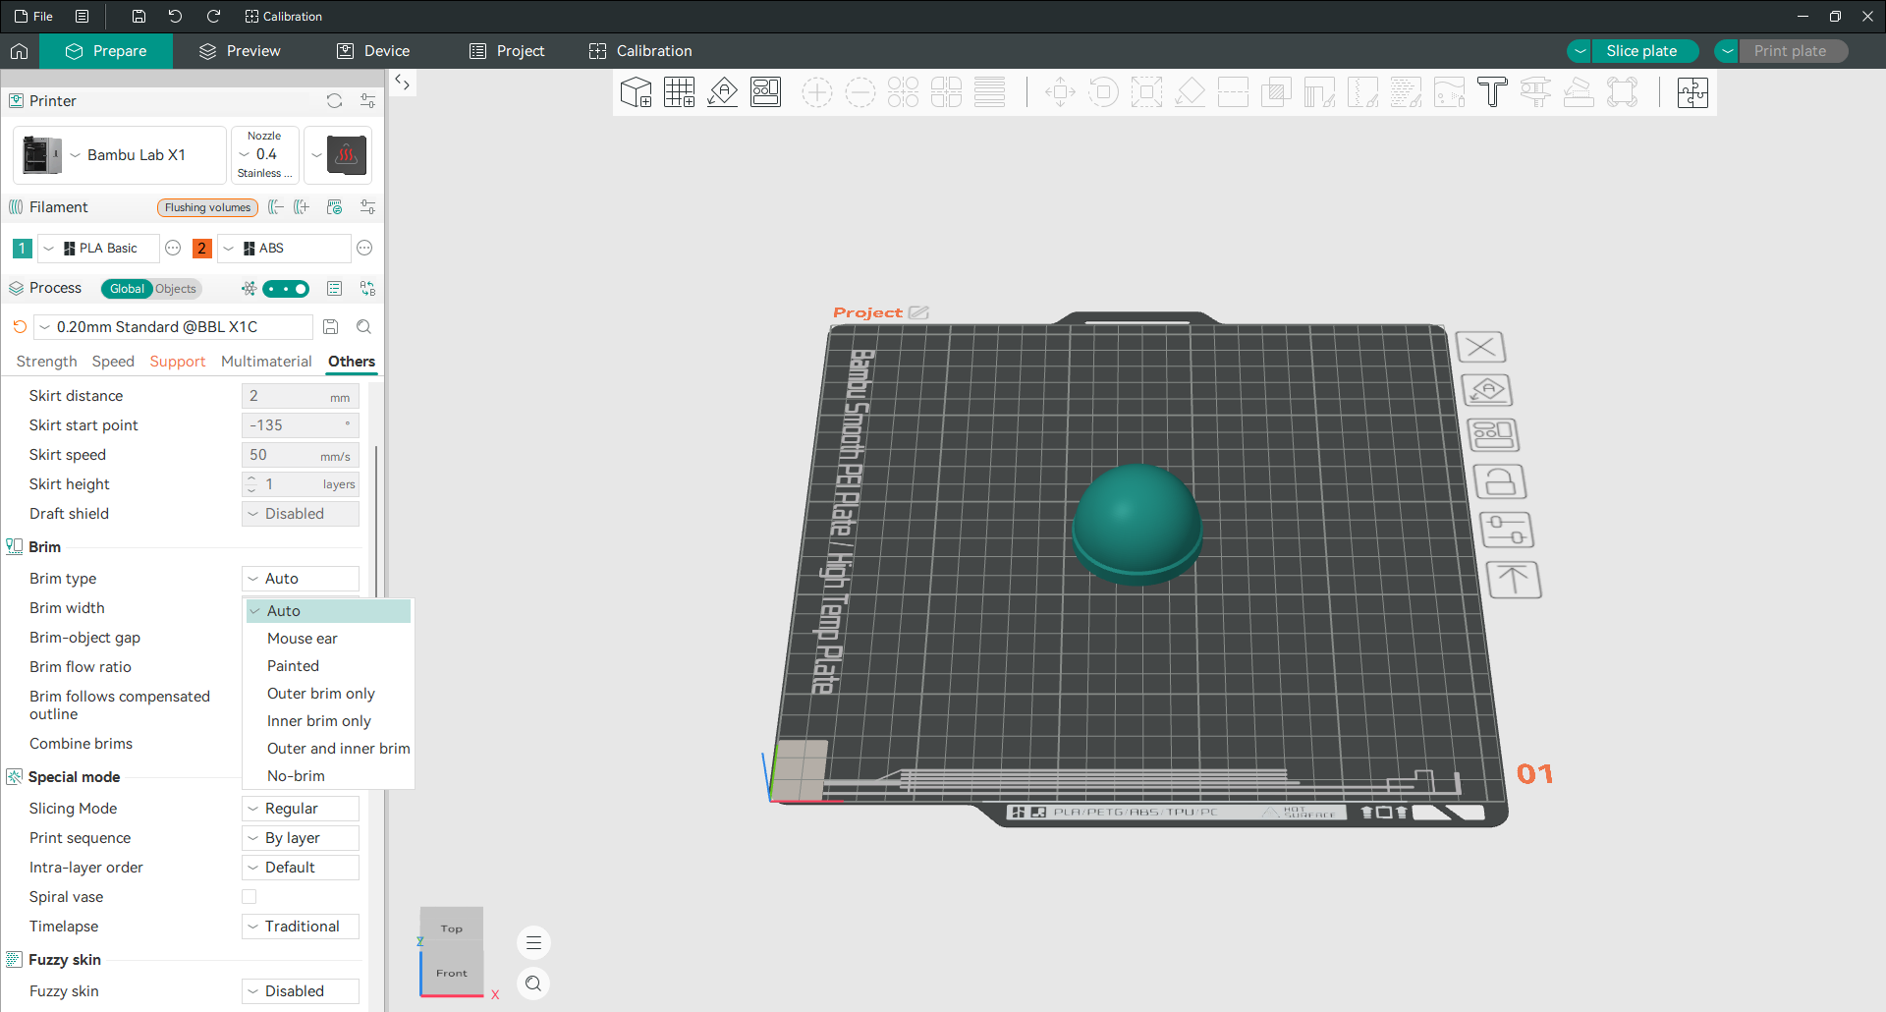The height and width of the screenshot is (1012, 1886).
Task: Open the File menu
Action: point(34,17)
